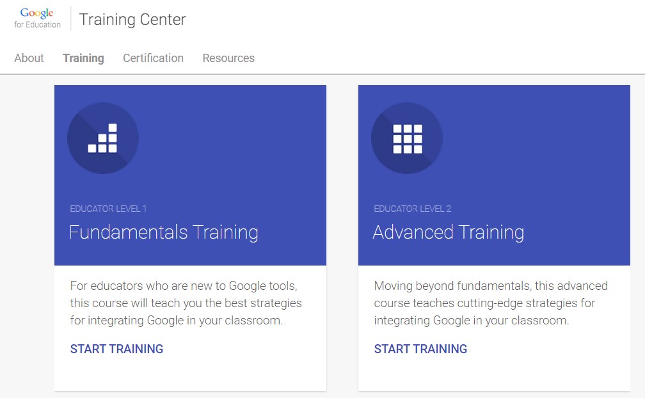
Task: Open the Certification section
Action: coord(153,58)
